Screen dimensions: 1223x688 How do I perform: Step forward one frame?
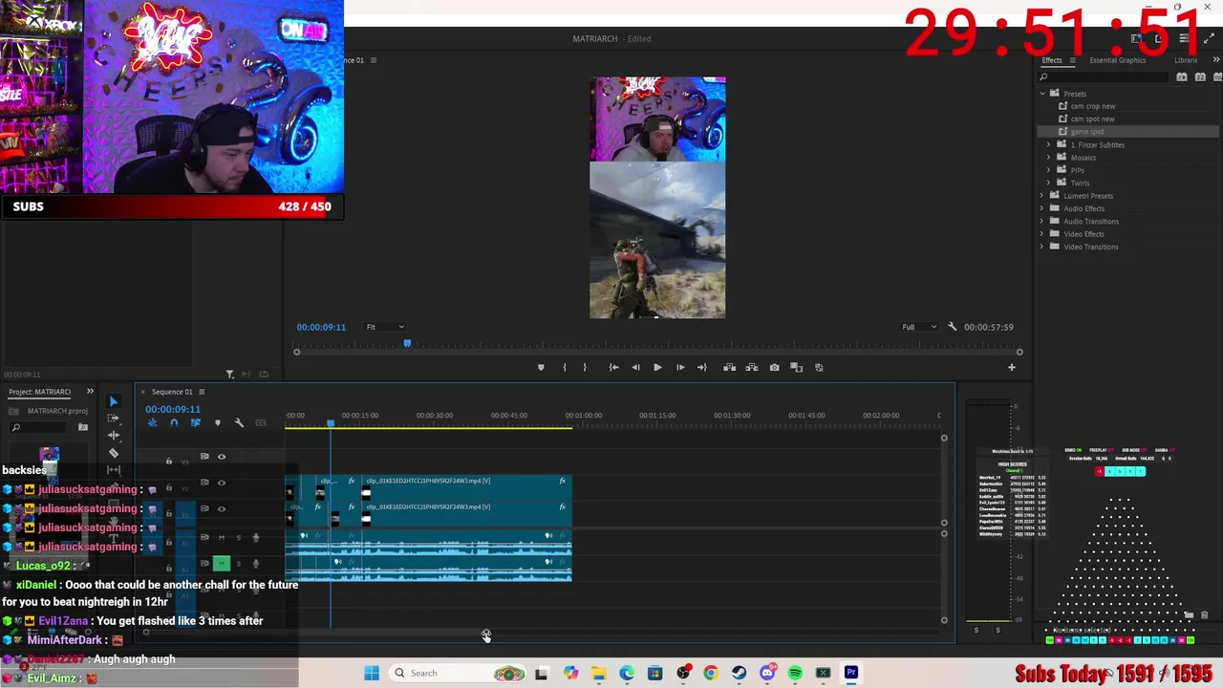[x=680, y=367]
